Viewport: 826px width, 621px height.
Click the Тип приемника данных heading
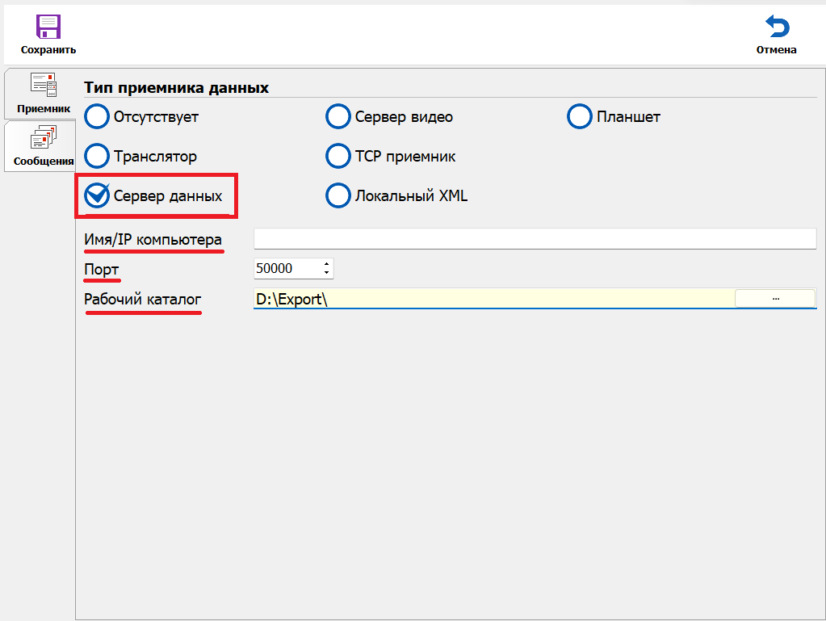click(x=176, y=87)
